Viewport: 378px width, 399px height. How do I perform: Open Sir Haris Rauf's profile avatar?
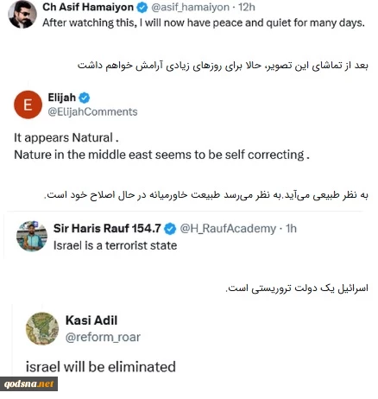click(32, 237)
